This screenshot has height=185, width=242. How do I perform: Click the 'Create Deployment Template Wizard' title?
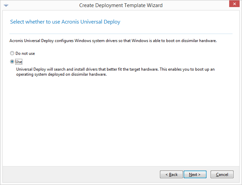click(x=121, y=5)
